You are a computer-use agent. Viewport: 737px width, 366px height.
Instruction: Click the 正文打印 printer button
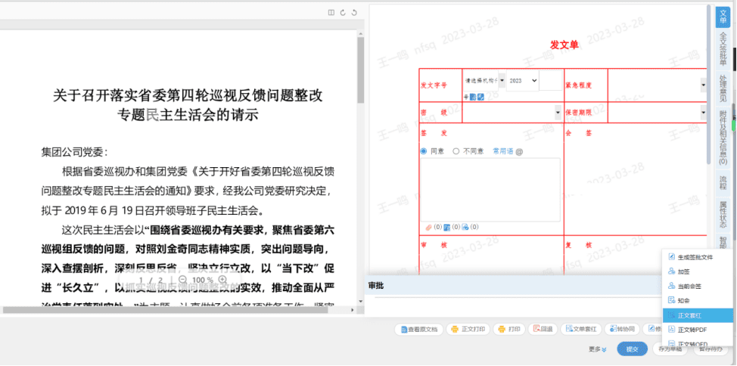468,330
